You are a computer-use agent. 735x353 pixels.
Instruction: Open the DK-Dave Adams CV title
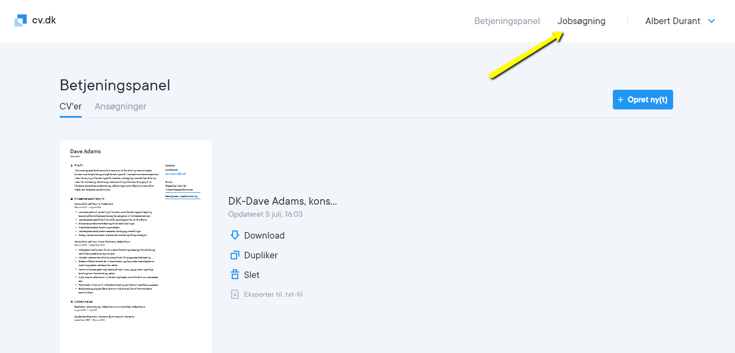[x=282, y=201]
